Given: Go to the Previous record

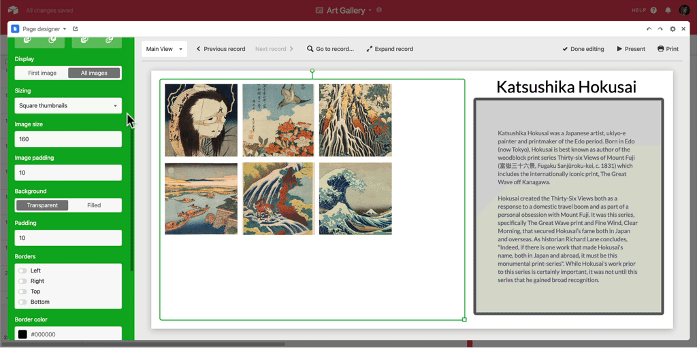Looking at the screenshot, I should click(x=221, y=49).
